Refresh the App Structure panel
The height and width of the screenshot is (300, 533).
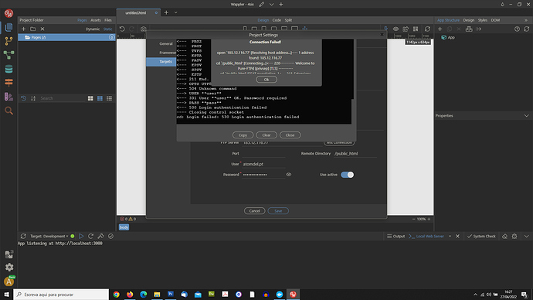click(x=527, y=29)
